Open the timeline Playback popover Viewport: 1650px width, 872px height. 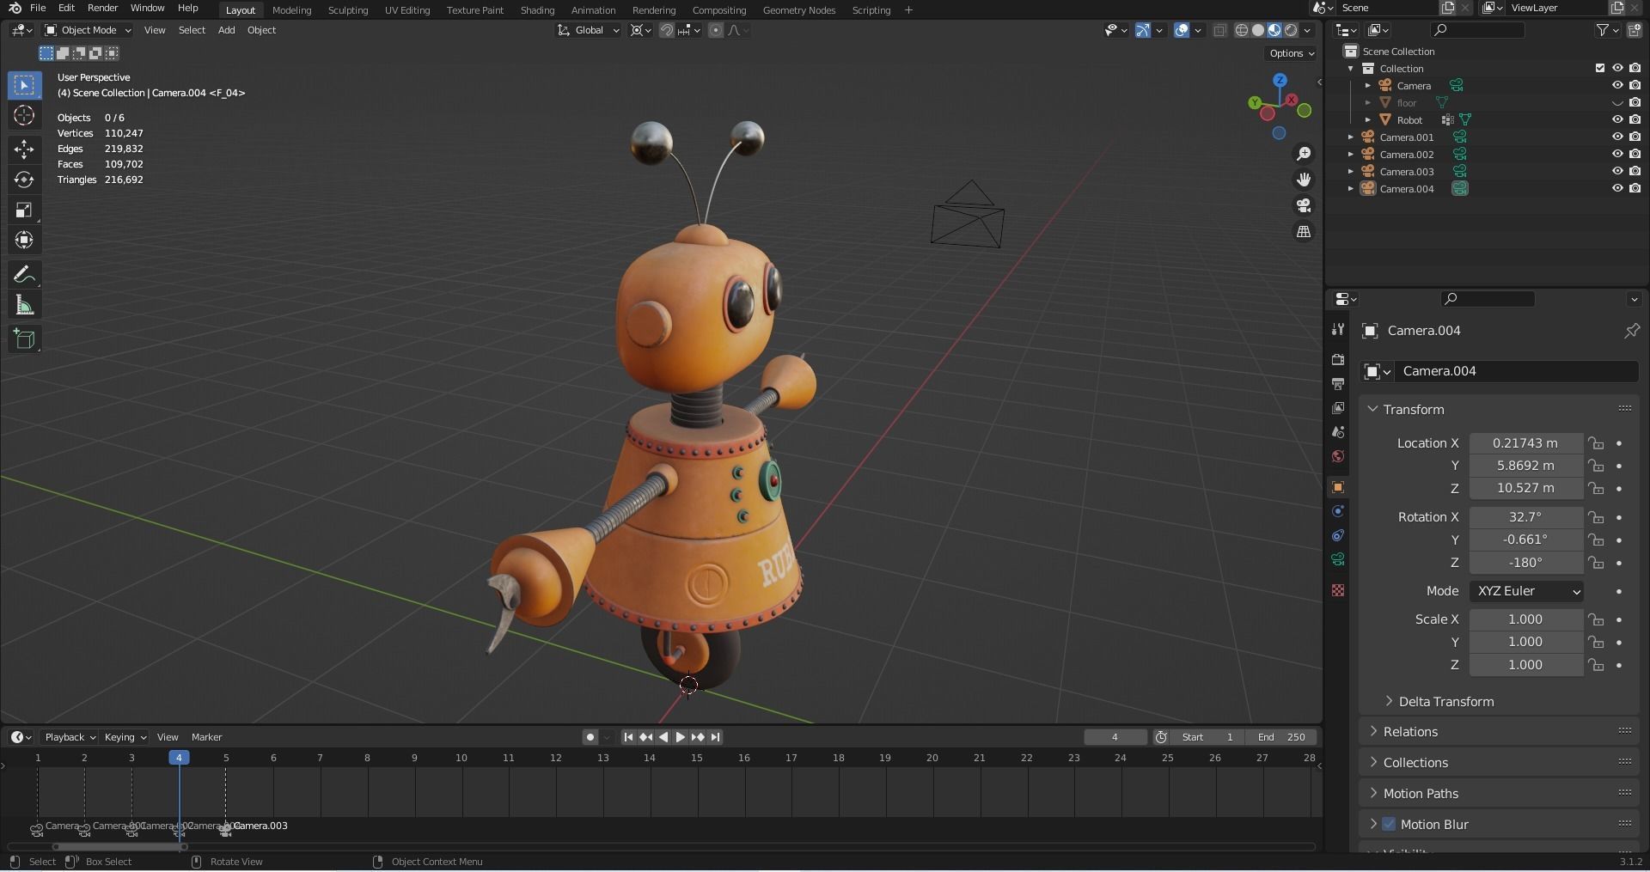(x=70, y=737)
